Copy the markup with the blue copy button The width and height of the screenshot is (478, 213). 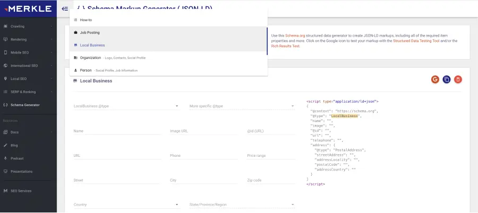(x=447, y=79)
